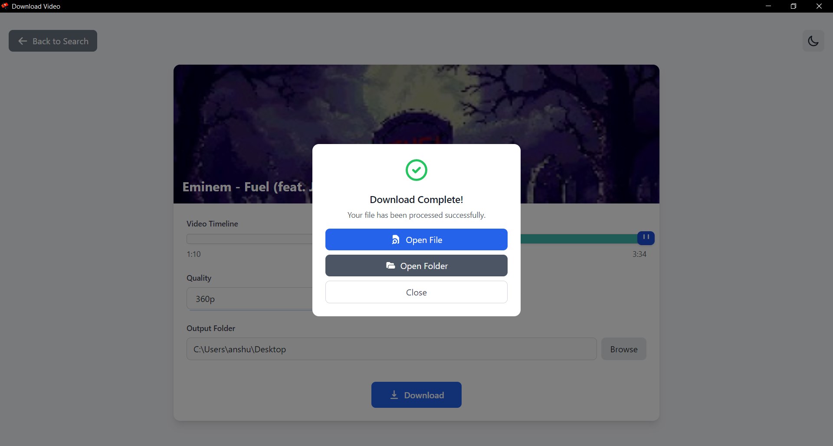The width and height of the screenshot is (833, 446).
Task: Click the green success checkmark icon
Action: pos(416,170)
